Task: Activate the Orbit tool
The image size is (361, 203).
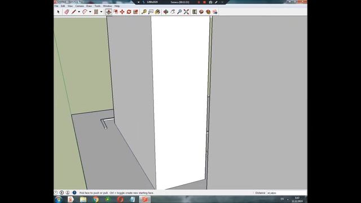Action: click(166, 12)
